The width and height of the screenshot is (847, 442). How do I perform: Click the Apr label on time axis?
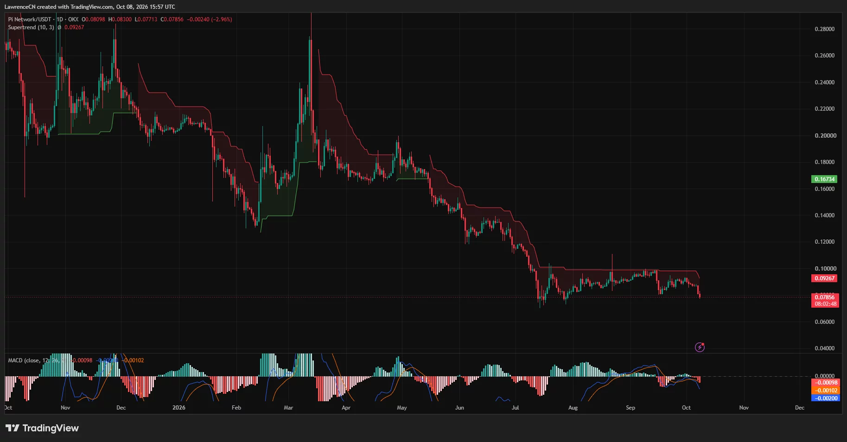[x=346, y=408]
